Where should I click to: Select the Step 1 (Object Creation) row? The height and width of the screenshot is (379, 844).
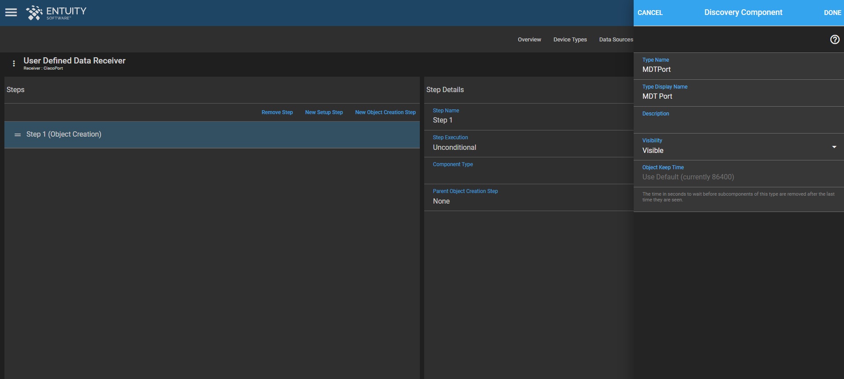[212, 134]
